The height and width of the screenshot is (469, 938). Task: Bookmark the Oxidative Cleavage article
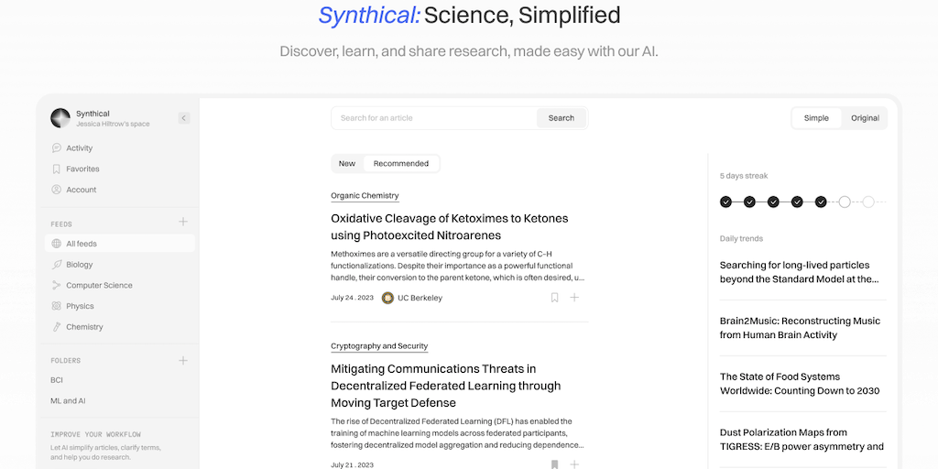click(x=554, y=298)
